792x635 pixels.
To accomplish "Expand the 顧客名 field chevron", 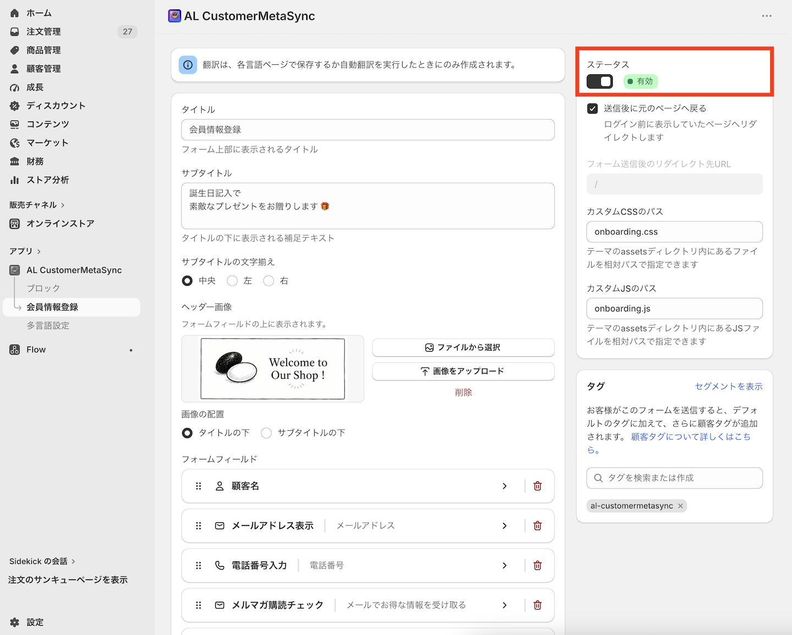I will coord(504,486).
